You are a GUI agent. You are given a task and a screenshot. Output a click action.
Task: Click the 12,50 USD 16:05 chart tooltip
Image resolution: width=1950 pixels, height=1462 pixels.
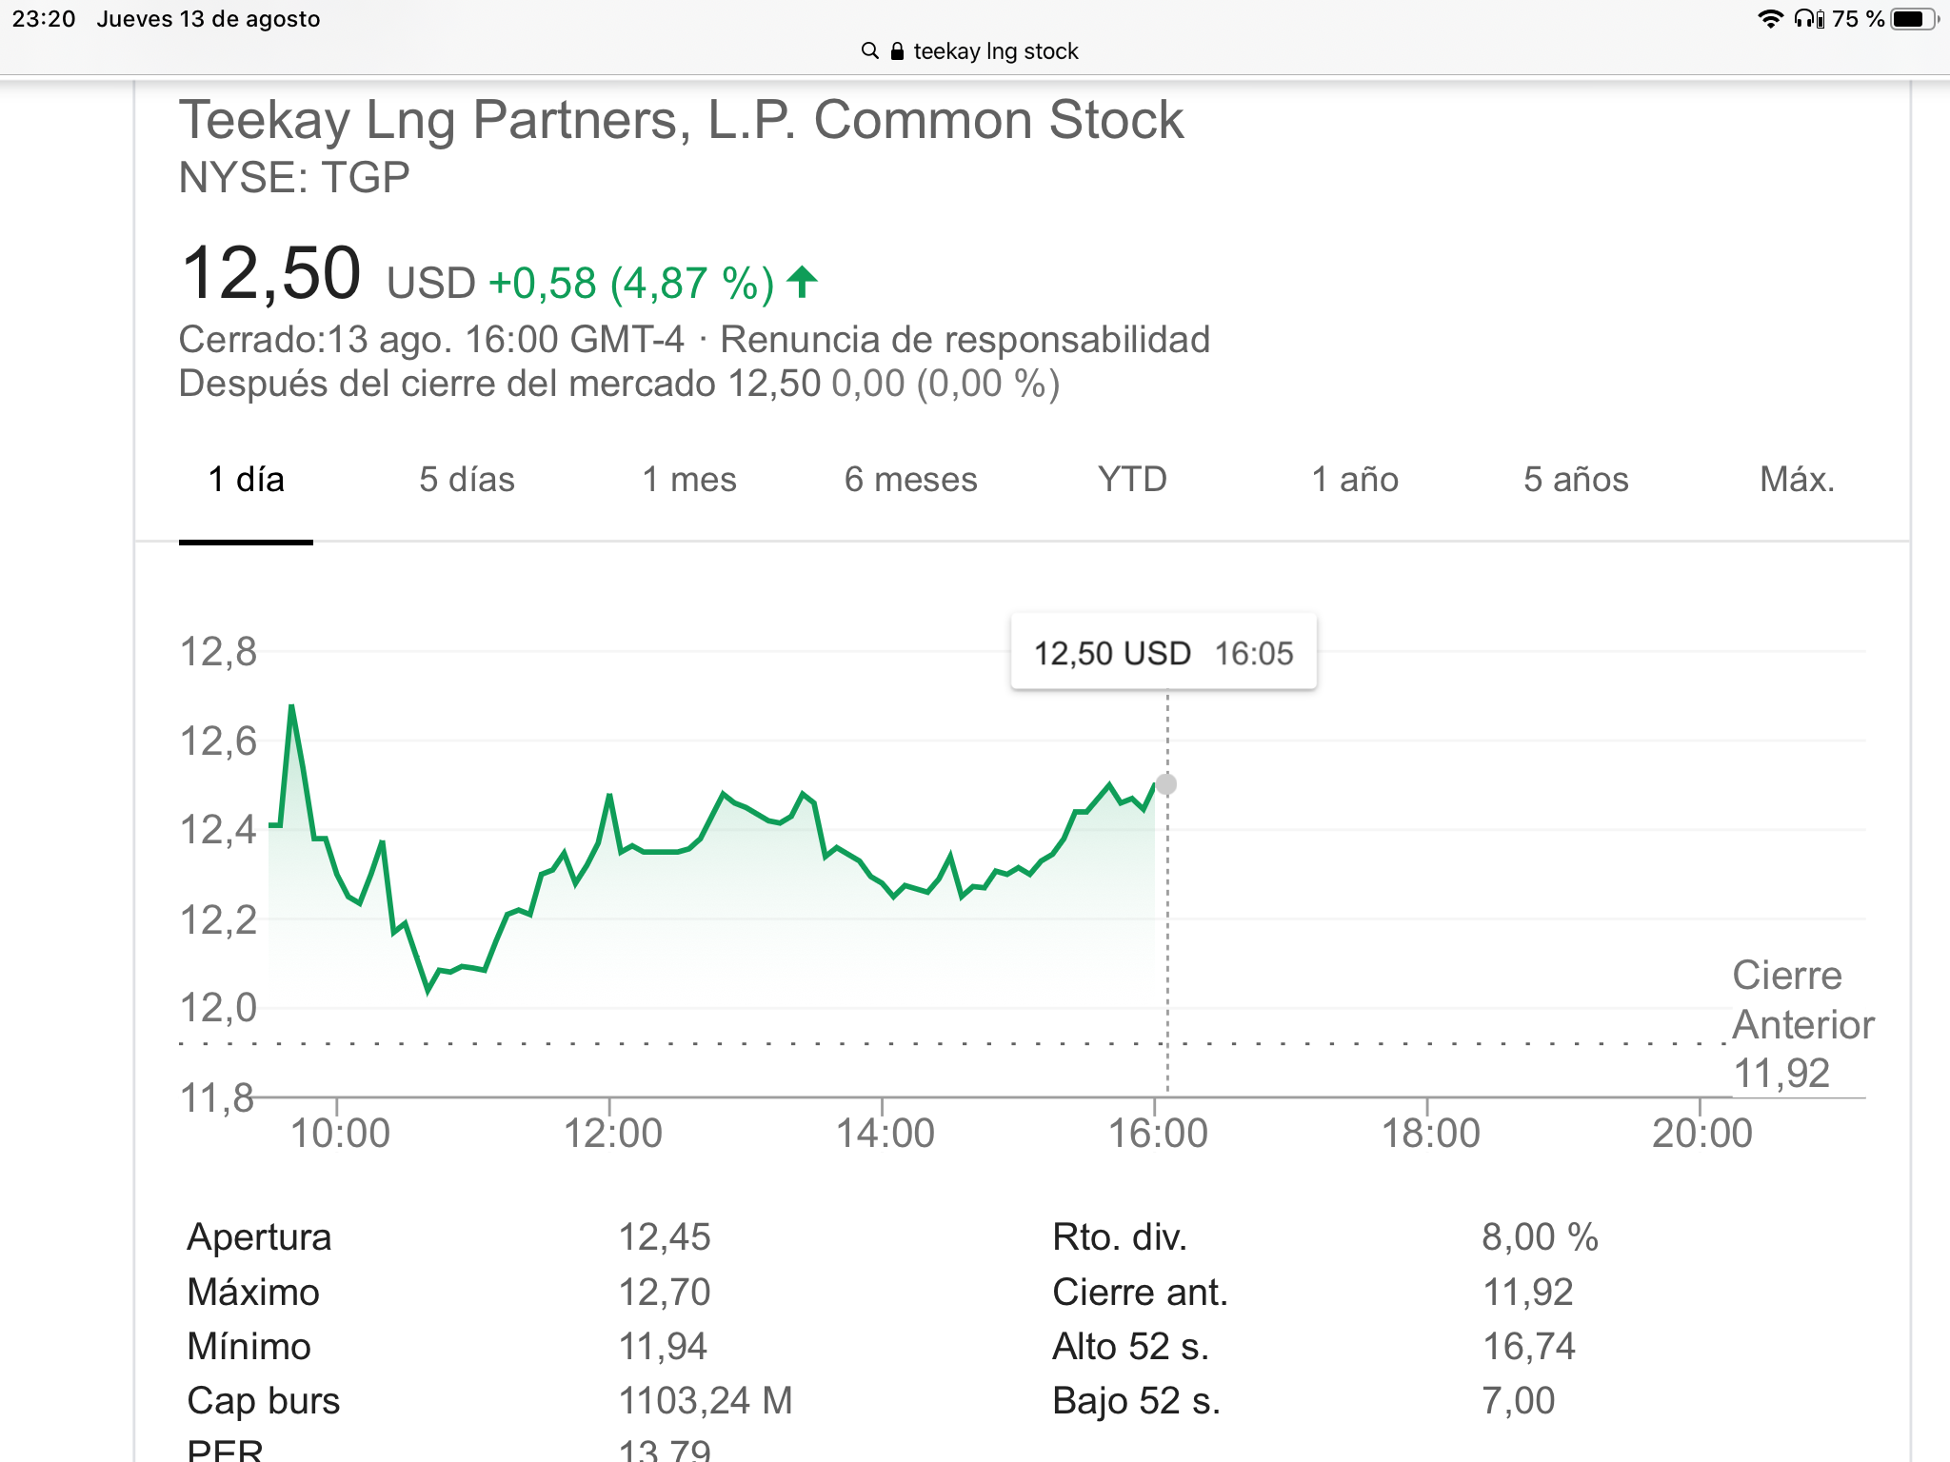pos(1164,653)
